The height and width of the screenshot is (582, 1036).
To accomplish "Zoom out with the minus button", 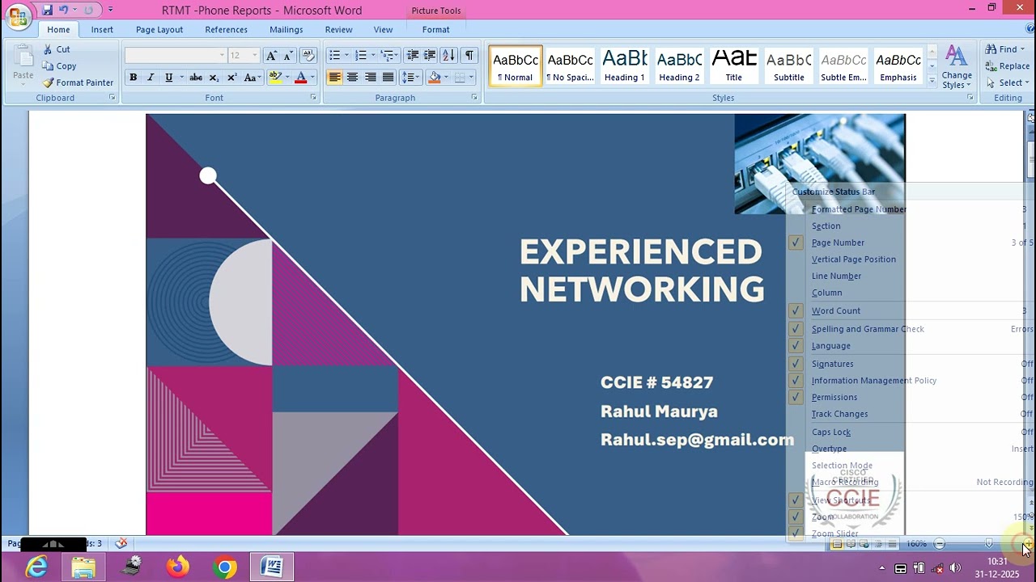I will [939, 544].
